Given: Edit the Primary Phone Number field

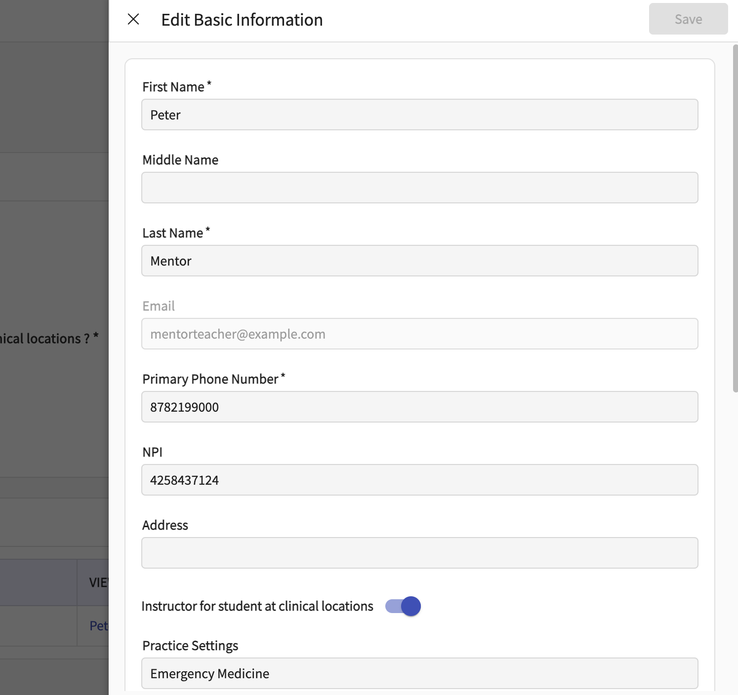Looking at the screenshot, I should tap(419, 407).
